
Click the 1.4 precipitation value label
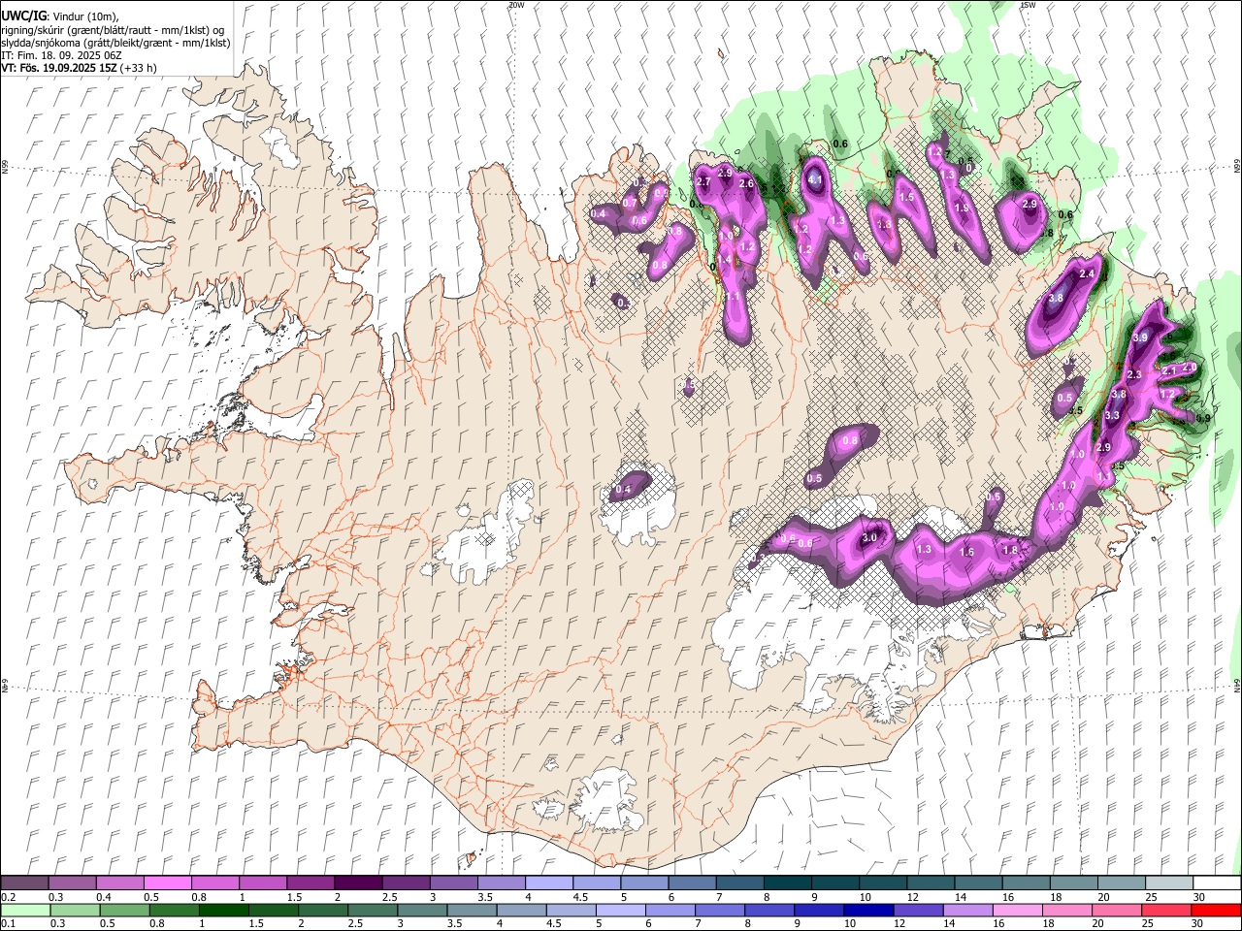click(x=724, y=259)
